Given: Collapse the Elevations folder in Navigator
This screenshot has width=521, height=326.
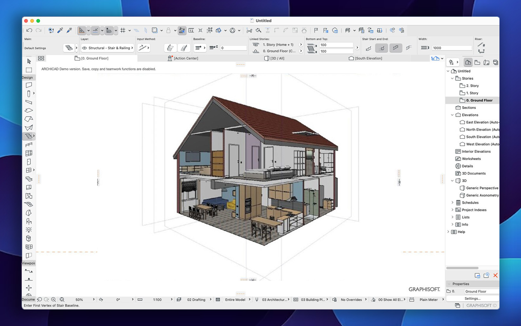Looking at the screenshot, I should pyautogui.click(x=452, y=115).
